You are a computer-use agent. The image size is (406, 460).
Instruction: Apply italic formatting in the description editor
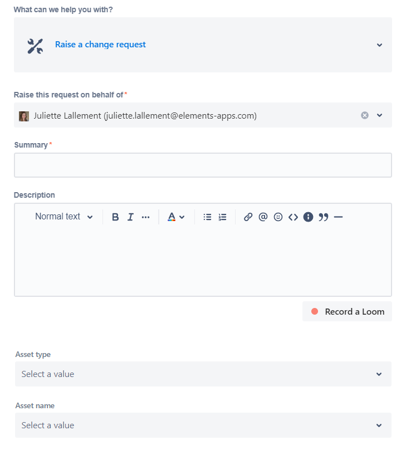click(x=130, y=217)
